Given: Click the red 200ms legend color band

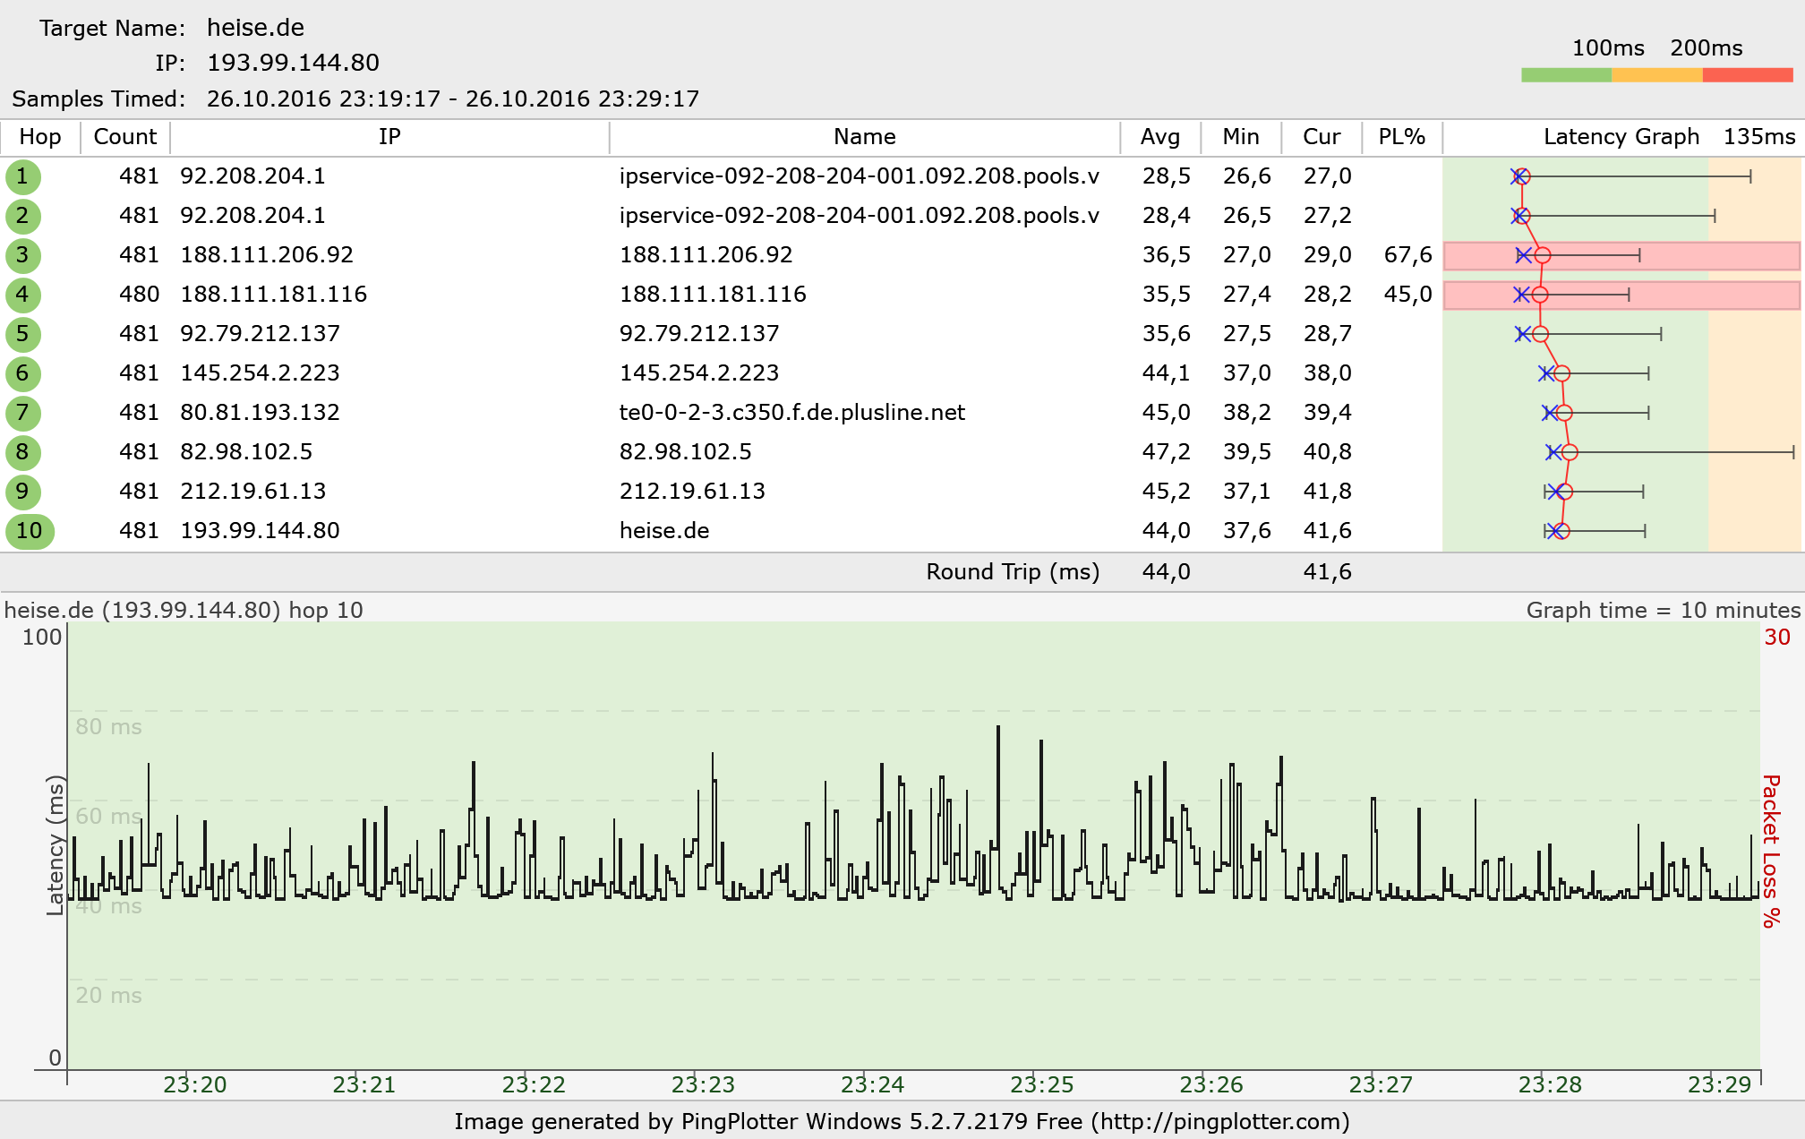Looking at the screenshot, I should click(1747, 75).
